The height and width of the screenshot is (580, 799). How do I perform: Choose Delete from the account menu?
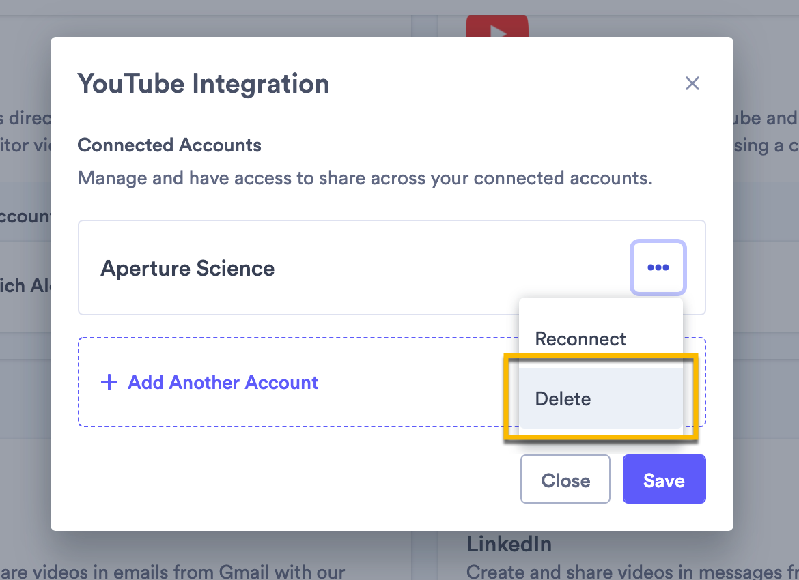(x=601, y=398)
